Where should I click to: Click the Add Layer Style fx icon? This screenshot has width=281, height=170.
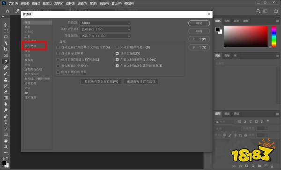point(240,166)
